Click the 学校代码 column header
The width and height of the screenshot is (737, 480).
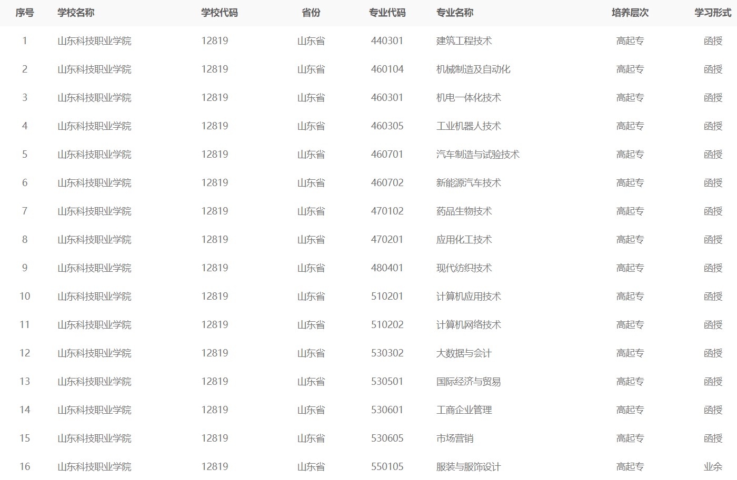click(220, 13)
